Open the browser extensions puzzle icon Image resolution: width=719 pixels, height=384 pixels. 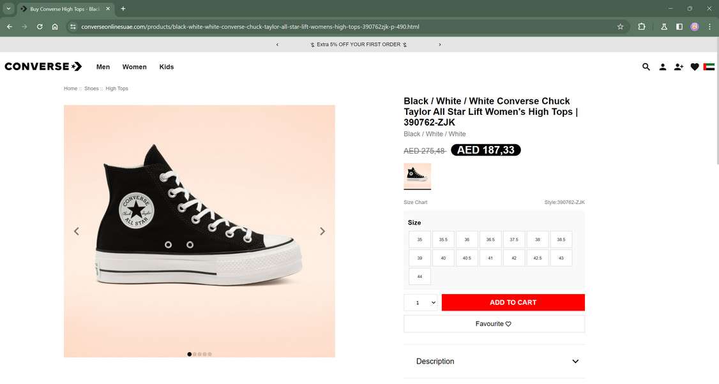pyautogui.click(x=642, y=27)
